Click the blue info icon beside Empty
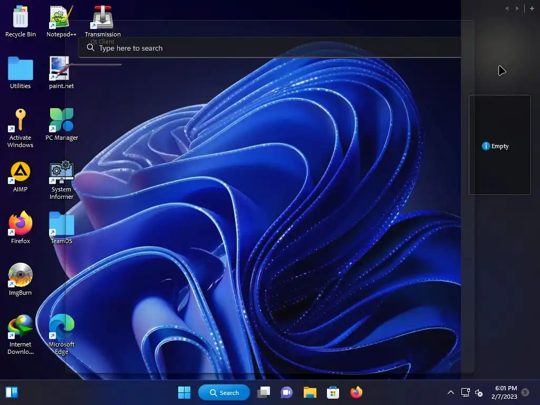This screenshot has width=540, height=405. 486,146
